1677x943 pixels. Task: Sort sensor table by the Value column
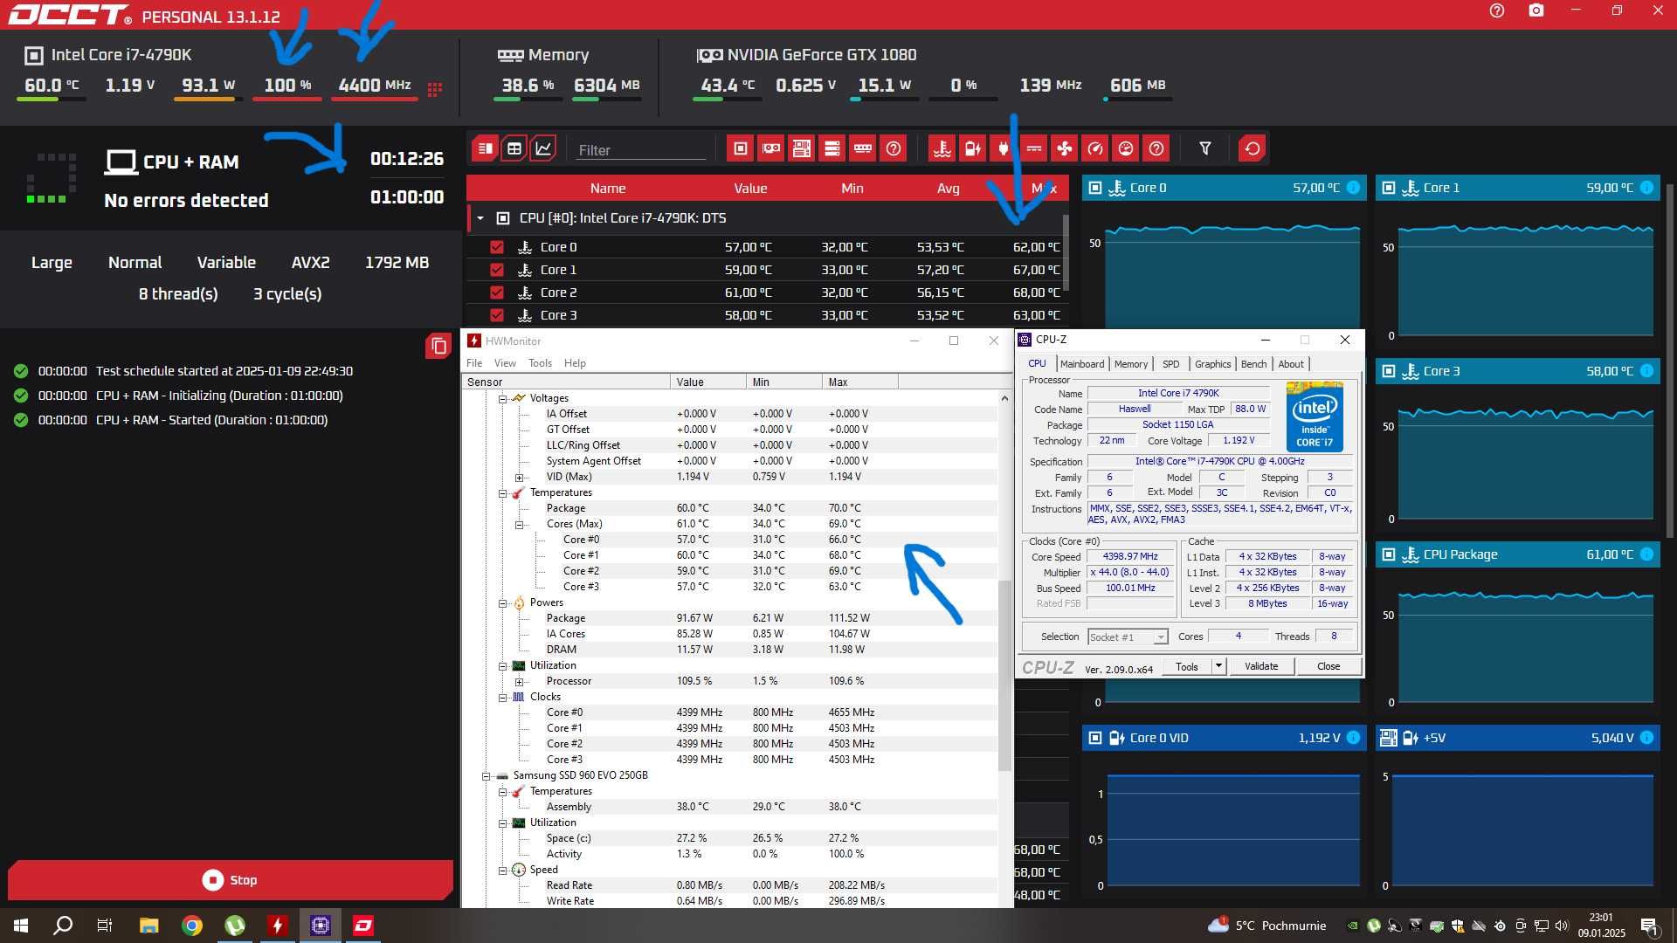(x=750, y=189)
